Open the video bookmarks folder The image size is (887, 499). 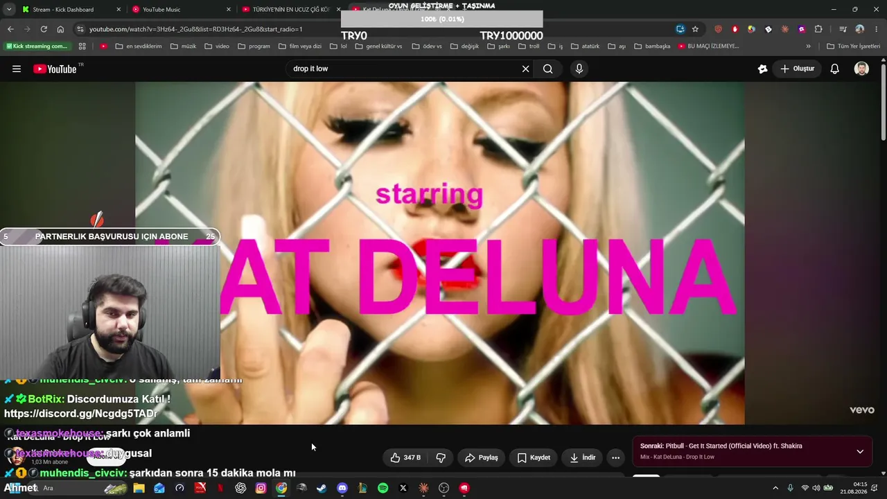click(216, 46)
